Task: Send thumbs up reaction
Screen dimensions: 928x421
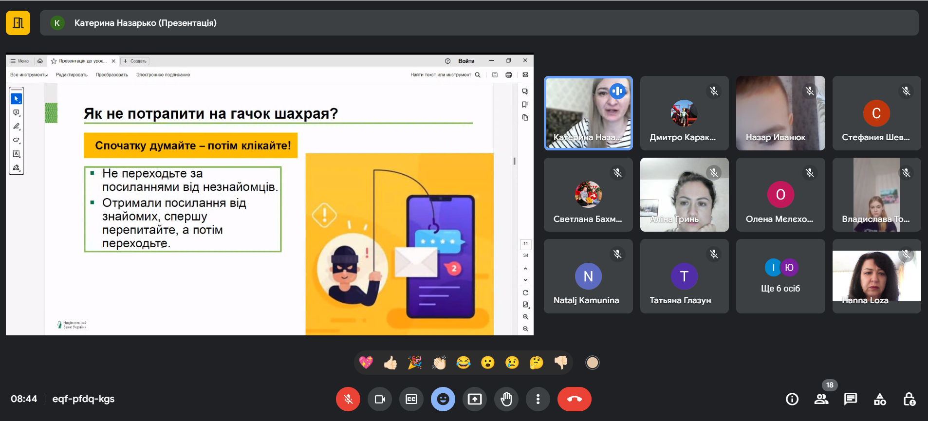Action: (x=390, y=363)
